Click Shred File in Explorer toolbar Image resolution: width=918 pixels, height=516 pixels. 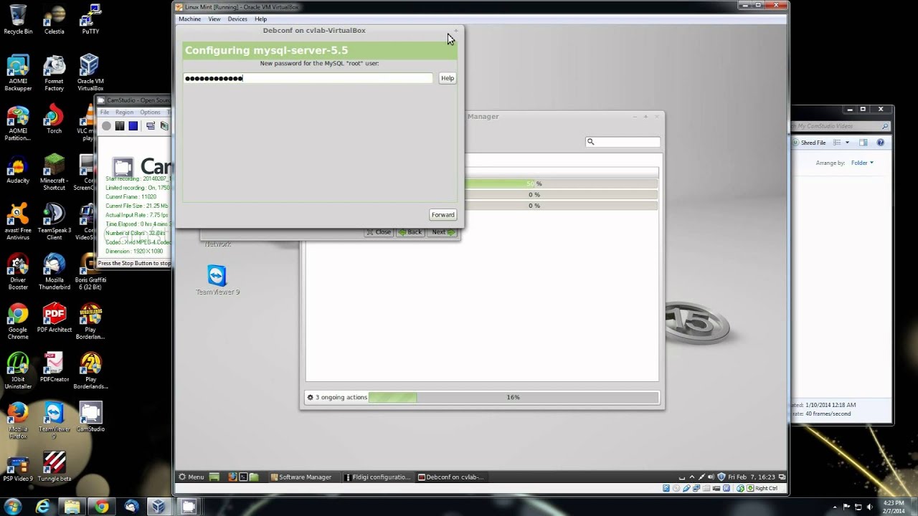point(809,143)
